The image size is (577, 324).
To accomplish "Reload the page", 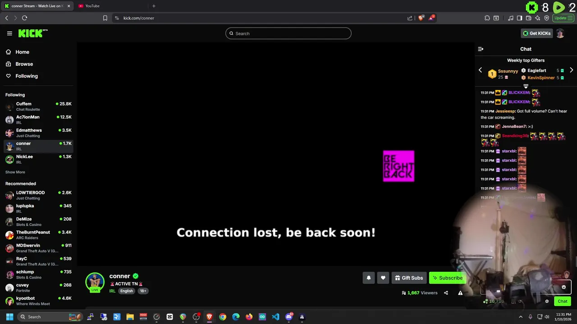I will (24, 18).
